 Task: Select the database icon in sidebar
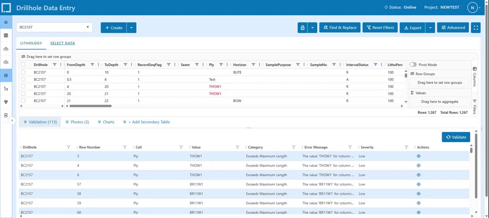[x=6, y=75]
